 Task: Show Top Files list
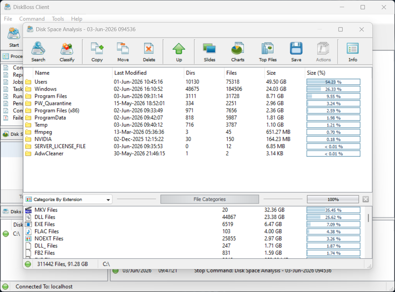pyautogui.click(x=267, y=52)
